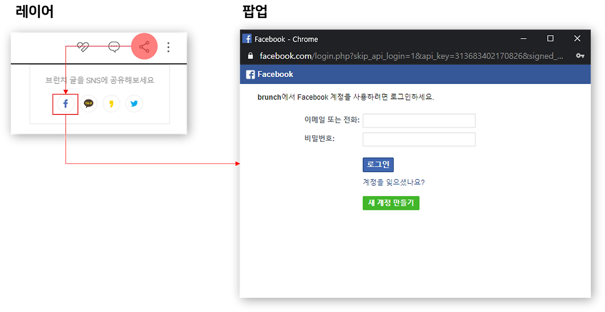Click the Facebook favicon in title bar
This screenshot has height=312, width=605.
pos(247,39)
